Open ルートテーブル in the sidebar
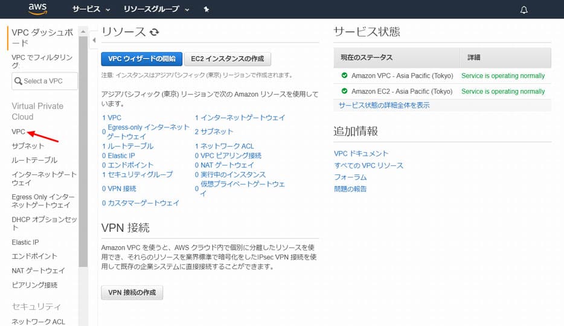This screenshot has width=564, height=326. [x=34, y=160]
